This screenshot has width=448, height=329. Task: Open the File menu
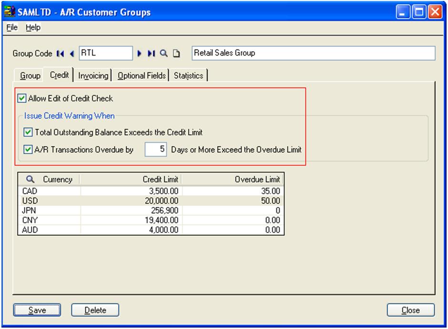pos(12,28)
